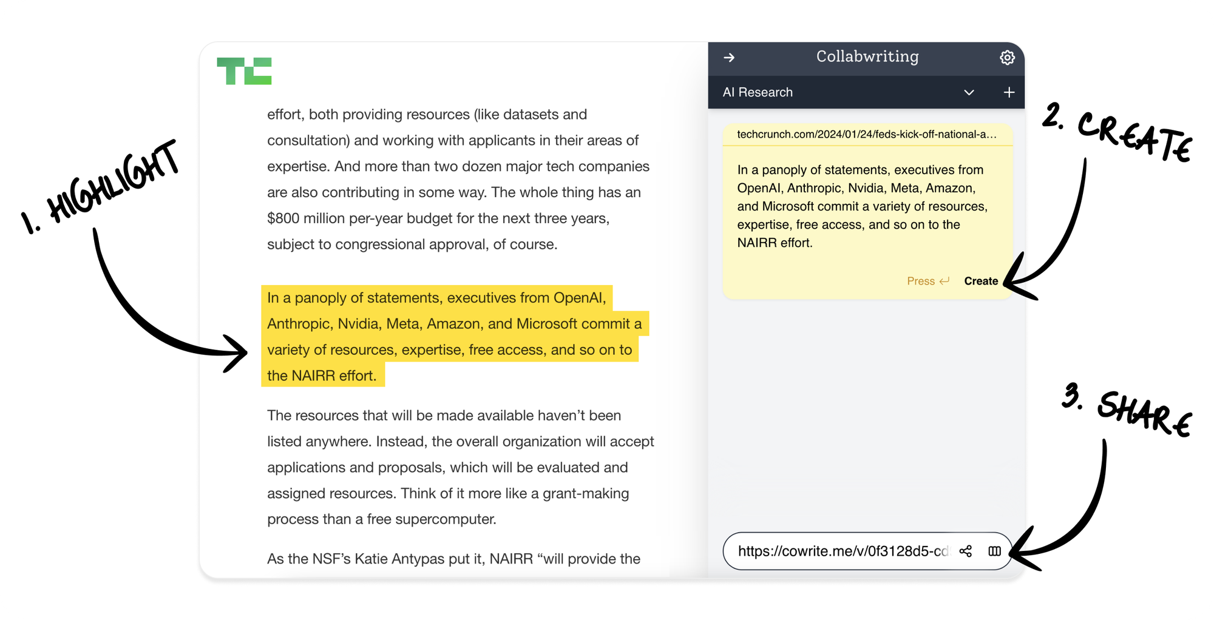Open Collabwriting settings gear

[x=1007, y=58]
